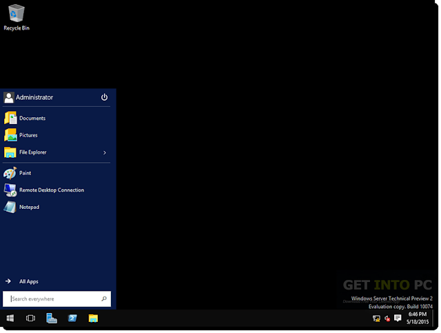Click the Search everywhere input box
The width and height of the screenshot is (441, 333).
click(57, 299)
